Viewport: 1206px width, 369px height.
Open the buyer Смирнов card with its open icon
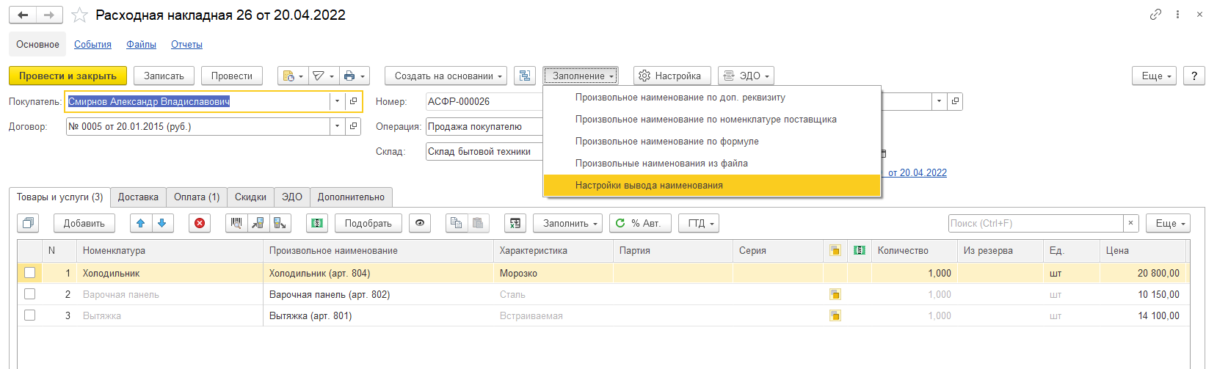(x=353, y=101)
